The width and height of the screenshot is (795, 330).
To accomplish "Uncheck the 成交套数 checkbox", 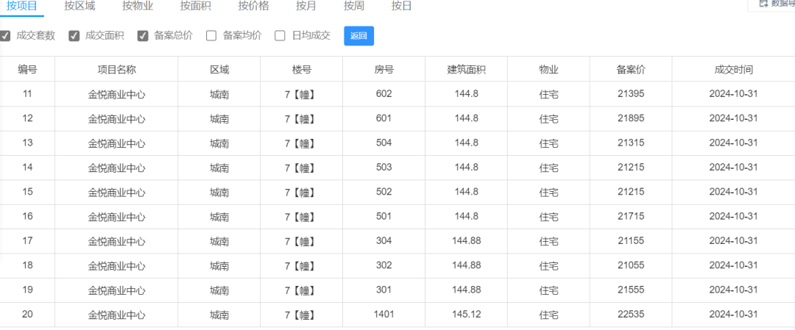I will [x=5, y=36].
